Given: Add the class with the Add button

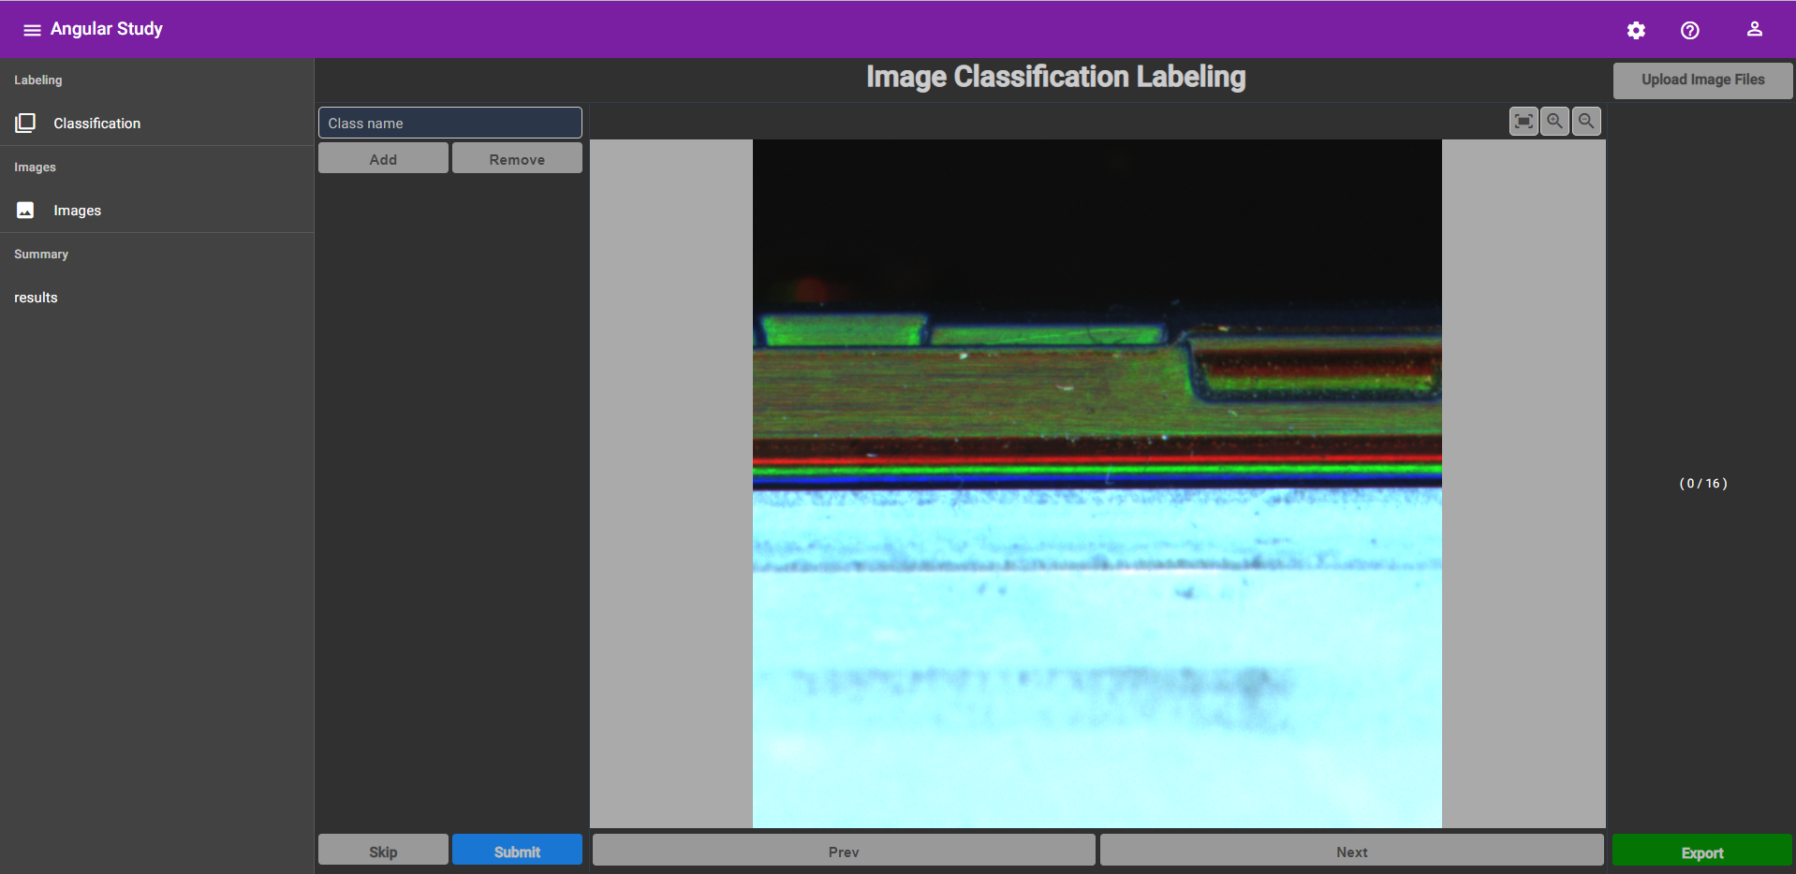Looking at the screenshot, I should point(383,158).
